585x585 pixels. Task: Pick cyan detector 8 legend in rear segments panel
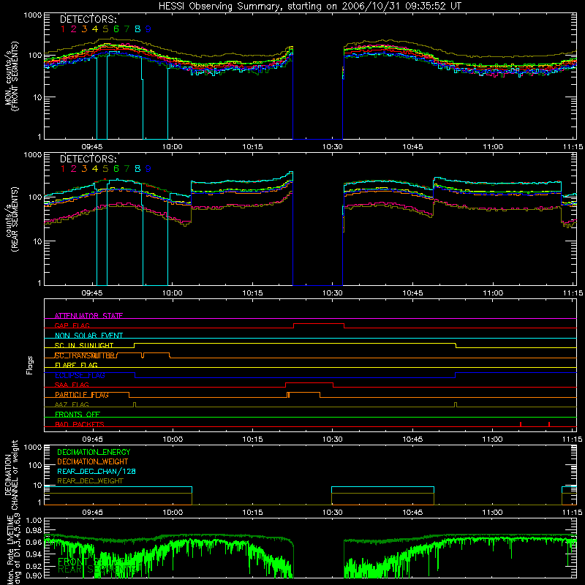137,169
